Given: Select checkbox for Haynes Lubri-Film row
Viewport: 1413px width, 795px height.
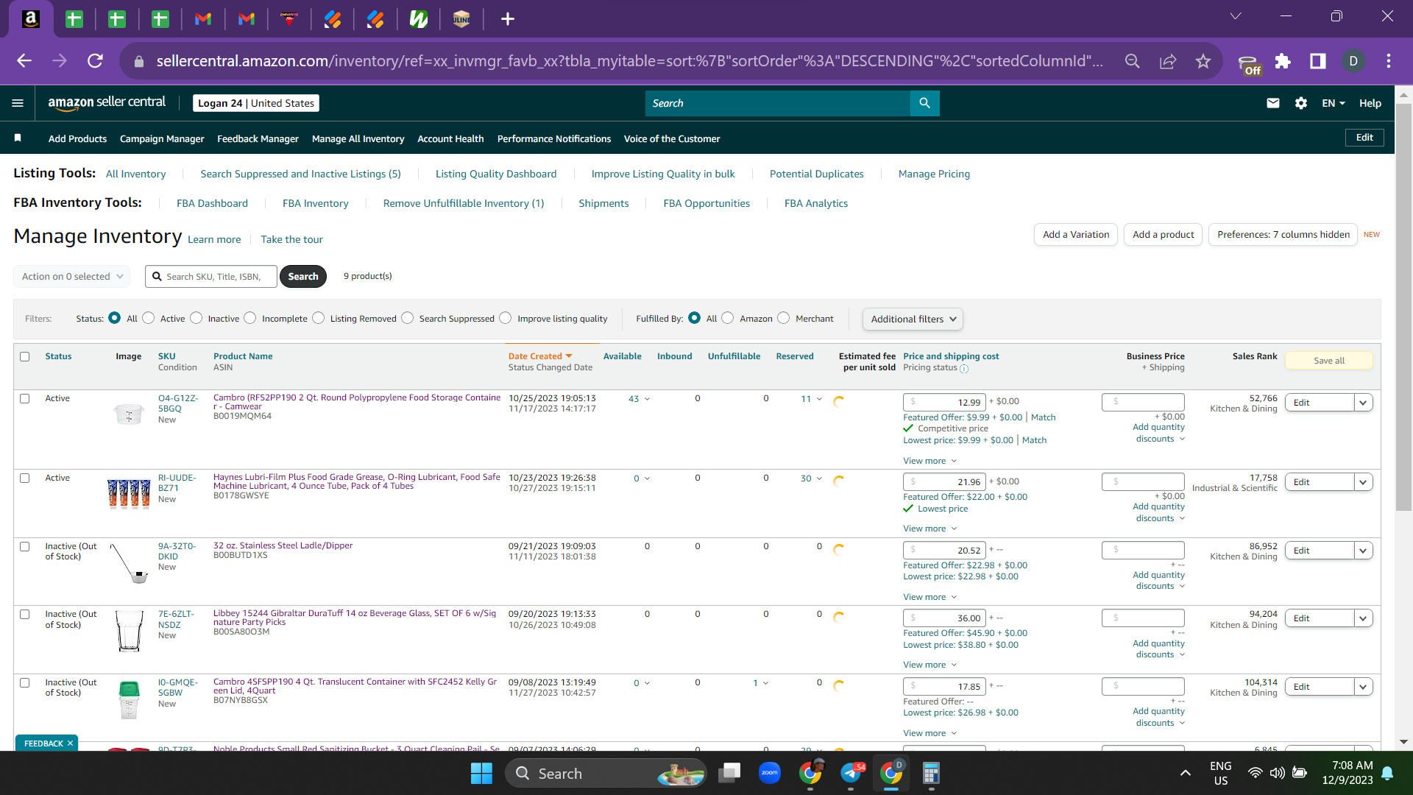Looking at the screenshot, I should point(25,478).
